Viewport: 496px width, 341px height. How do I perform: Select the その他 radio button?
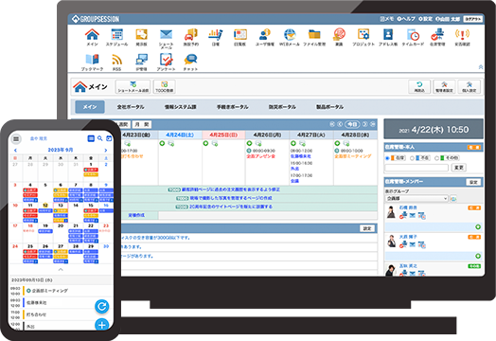436,158
